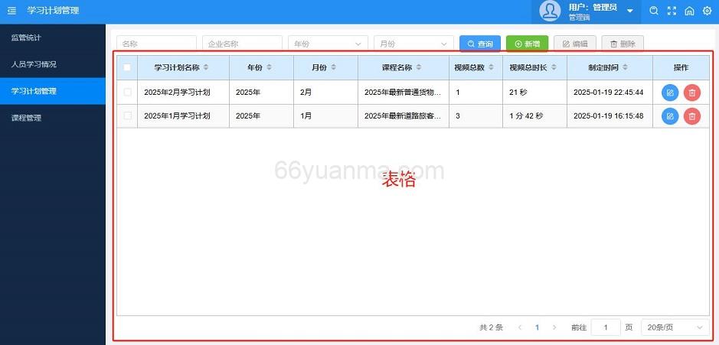
Task: Click the 共 2 条 total count text
Action: 491,327
